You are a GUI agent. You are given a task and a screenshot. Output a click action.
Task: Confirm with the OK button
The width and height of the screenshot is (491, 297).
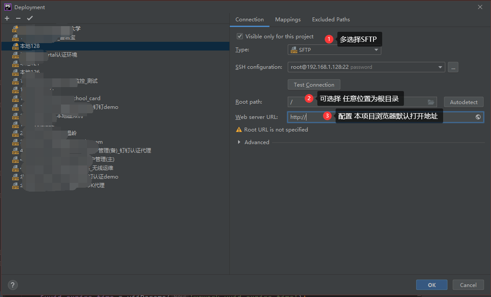point(432,285)
